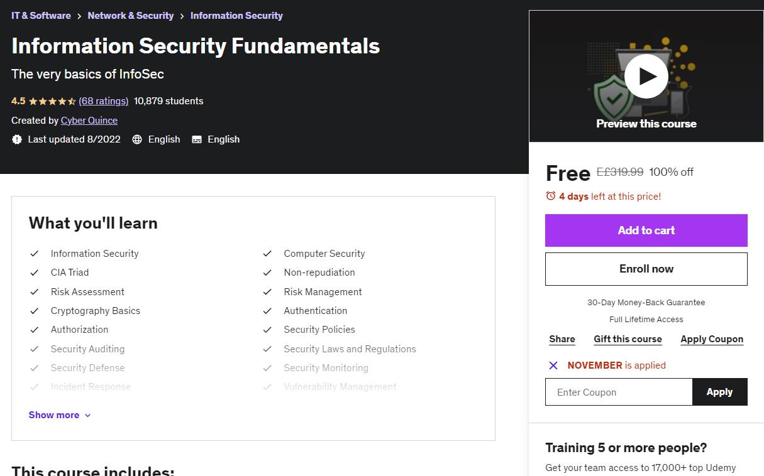
Task: Open the Information Security breadcrumb link
Action: point(236,15)
